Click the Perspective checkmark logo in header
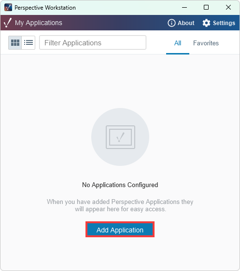Image resolution: width=240 pixels, height=271 pixels. [7, 23]
